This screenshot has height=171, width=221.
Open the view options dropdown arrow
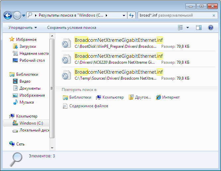(187, 28)
